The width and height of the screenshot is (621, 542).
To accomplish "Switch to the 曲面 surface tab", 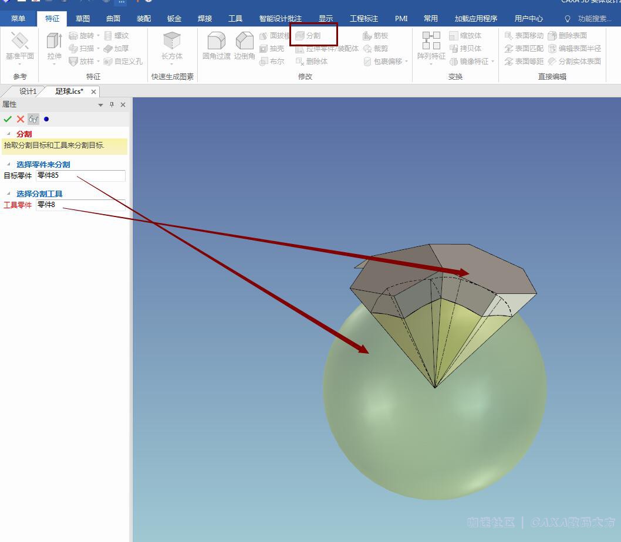I will tap(113, 19).
